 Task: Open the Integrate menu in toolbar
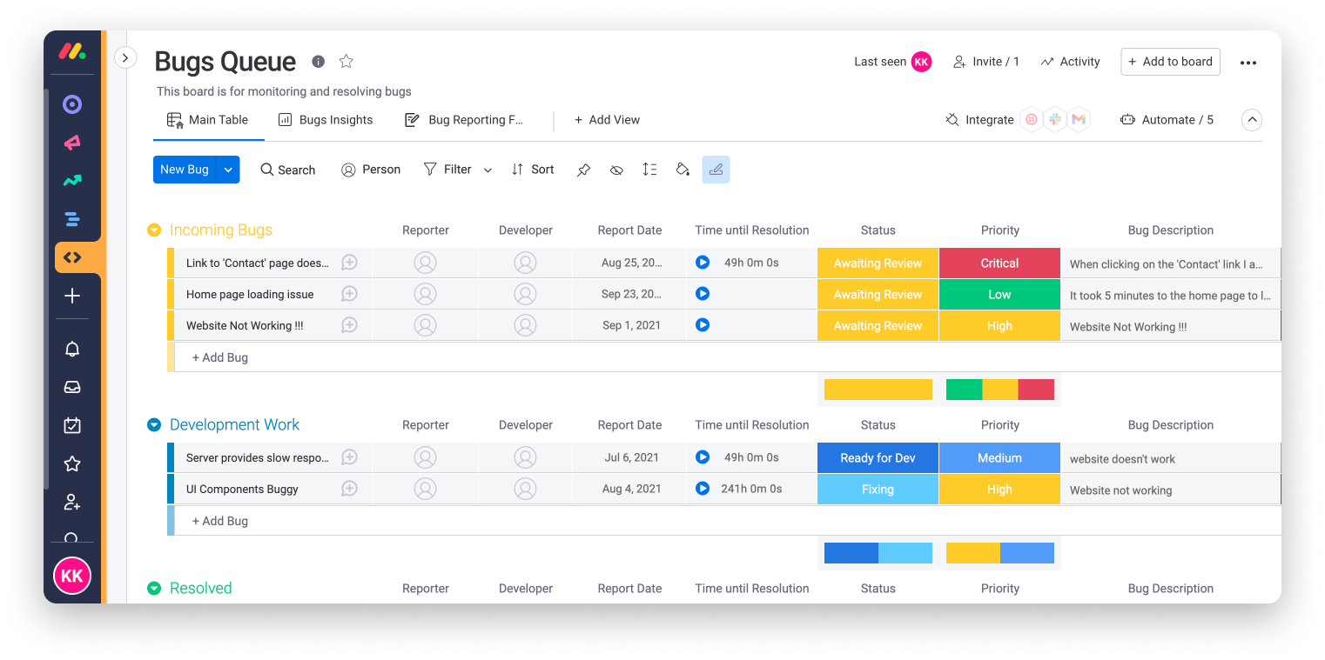[979, 119]
